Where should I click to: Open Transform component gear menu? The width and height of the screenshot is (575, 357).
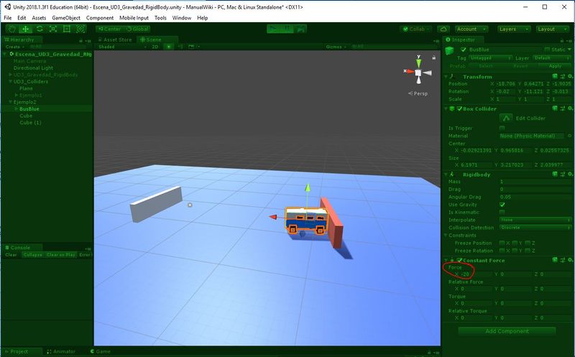[570, 76]
